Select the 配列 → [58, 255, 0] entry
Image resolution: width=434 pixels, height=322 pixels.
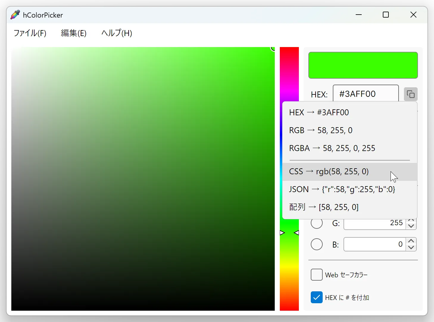click(x=324, y=207)
